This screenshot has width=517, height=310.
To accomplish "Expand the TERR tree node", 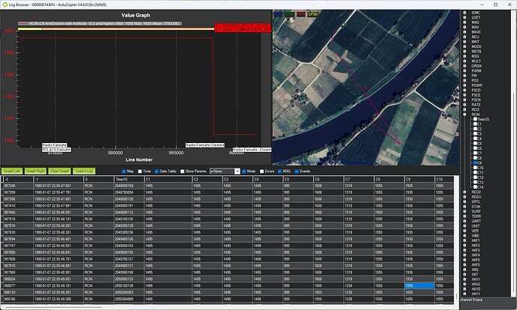I will [x=465, y=216].
